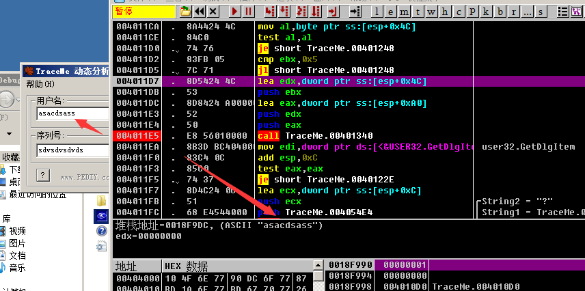Open Breakpoints window with 'b' button
Image resolution: width=585 pixels, height=291 pixels.
(x=500, y=12)
